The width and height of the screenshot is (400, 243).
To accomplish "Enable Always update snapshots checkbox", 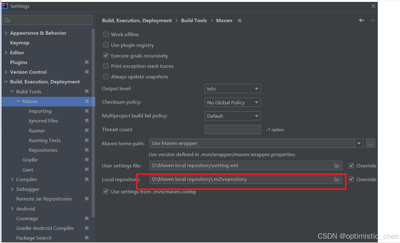I will pyautogui.click(x=106, y=77).
